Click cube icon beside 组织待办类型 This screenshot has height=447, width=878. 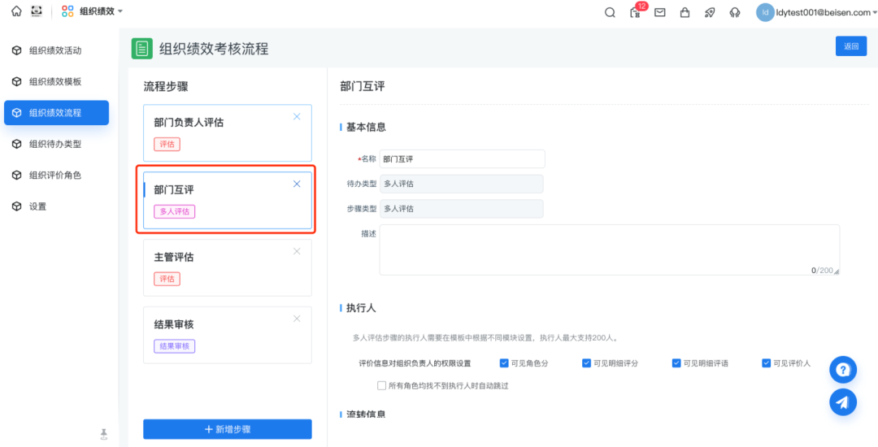pos(17,144)
